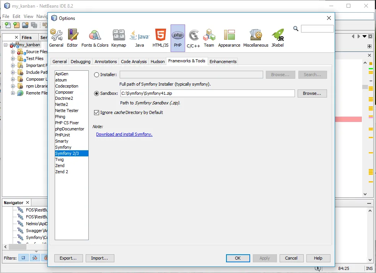
Task: Click the second filter icon in Navigator
Action: tap(35, 258)
